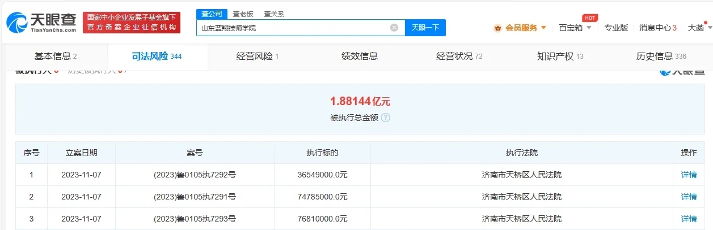
Task: Click the amount 74785000.0元
Action: 322,197
